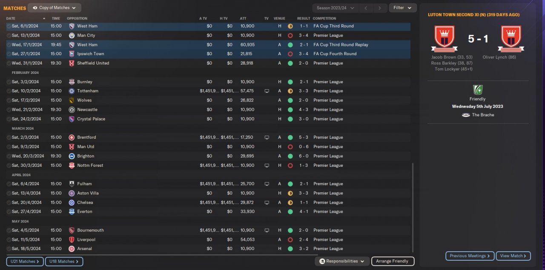Image resolution: width=545 pixels, height=270 pixels.
Task: Click View Match button
Action: tap(513, 256)
